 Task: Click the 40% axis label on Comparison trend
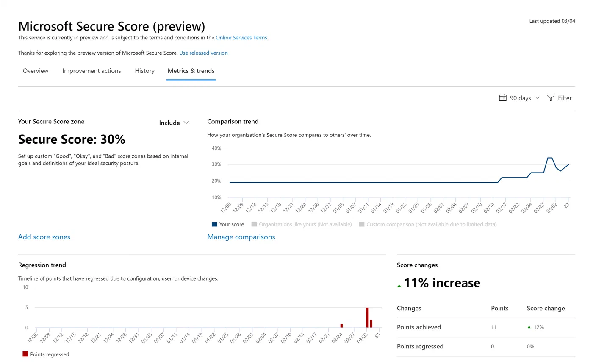pos(216,148)
